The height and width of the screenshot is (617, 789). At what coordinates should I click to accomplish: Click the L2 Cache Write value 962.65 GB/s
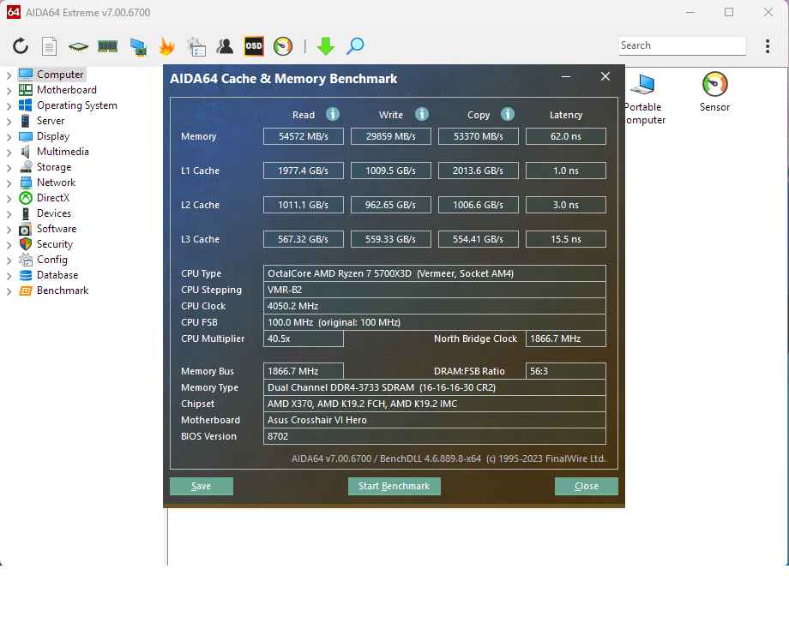point(390,205)
